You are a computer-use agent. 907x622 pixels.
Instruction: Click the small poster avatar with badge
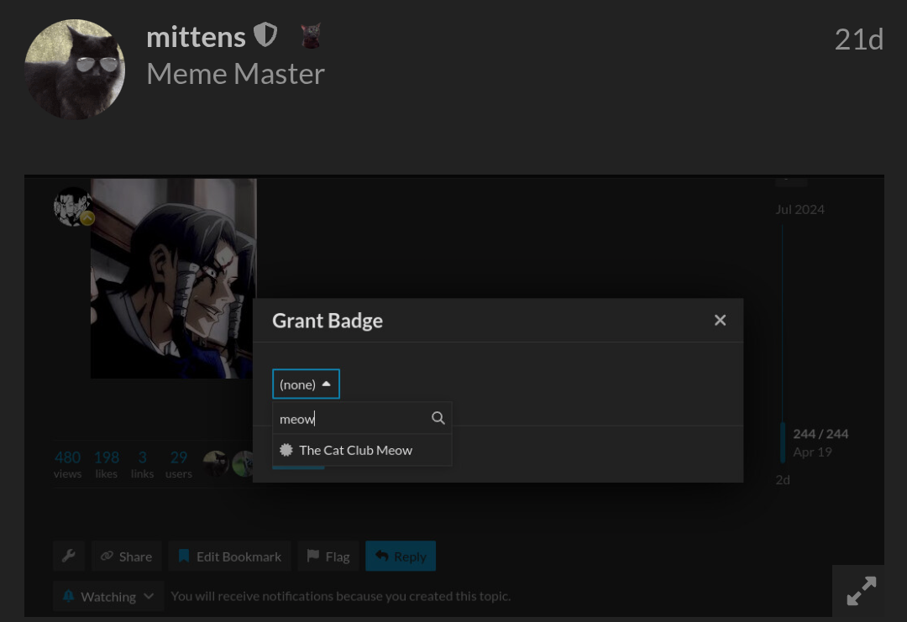click(x=73, y=206)
